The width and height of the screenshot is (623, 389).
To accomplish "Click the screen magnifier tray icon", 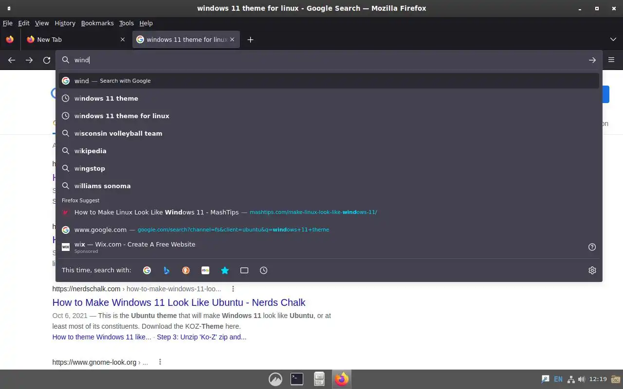I will click(x=546, y=379).
